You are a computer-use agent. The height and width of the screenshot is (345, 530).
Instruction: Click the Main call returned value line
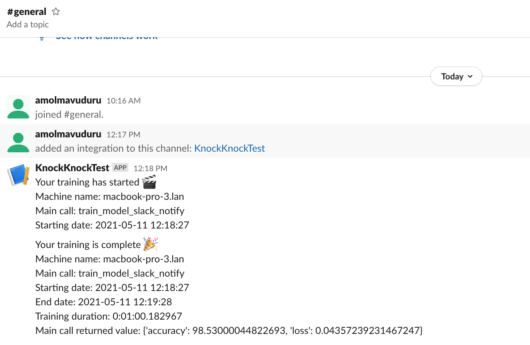229,331
